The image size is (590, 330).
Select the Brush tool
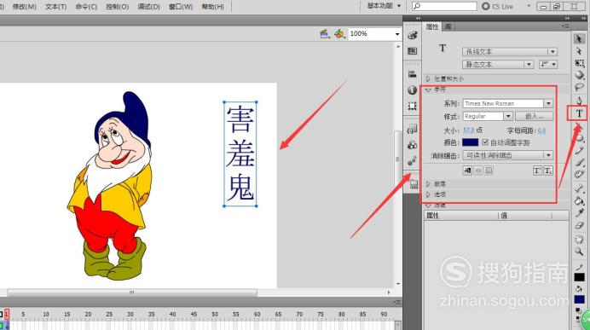pos(580,163)
